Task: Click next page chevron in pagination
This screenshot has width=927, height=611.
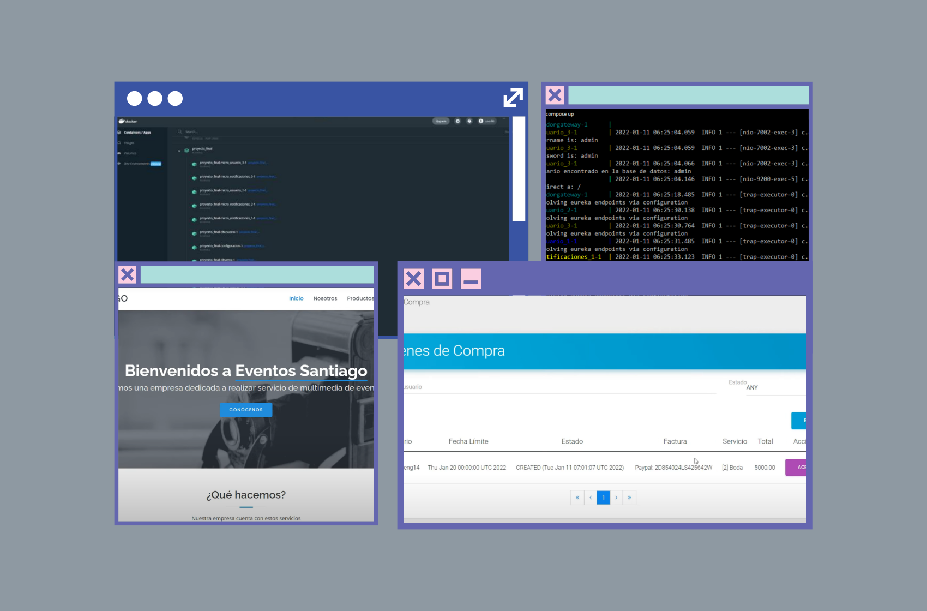Action: coord(616,498)
